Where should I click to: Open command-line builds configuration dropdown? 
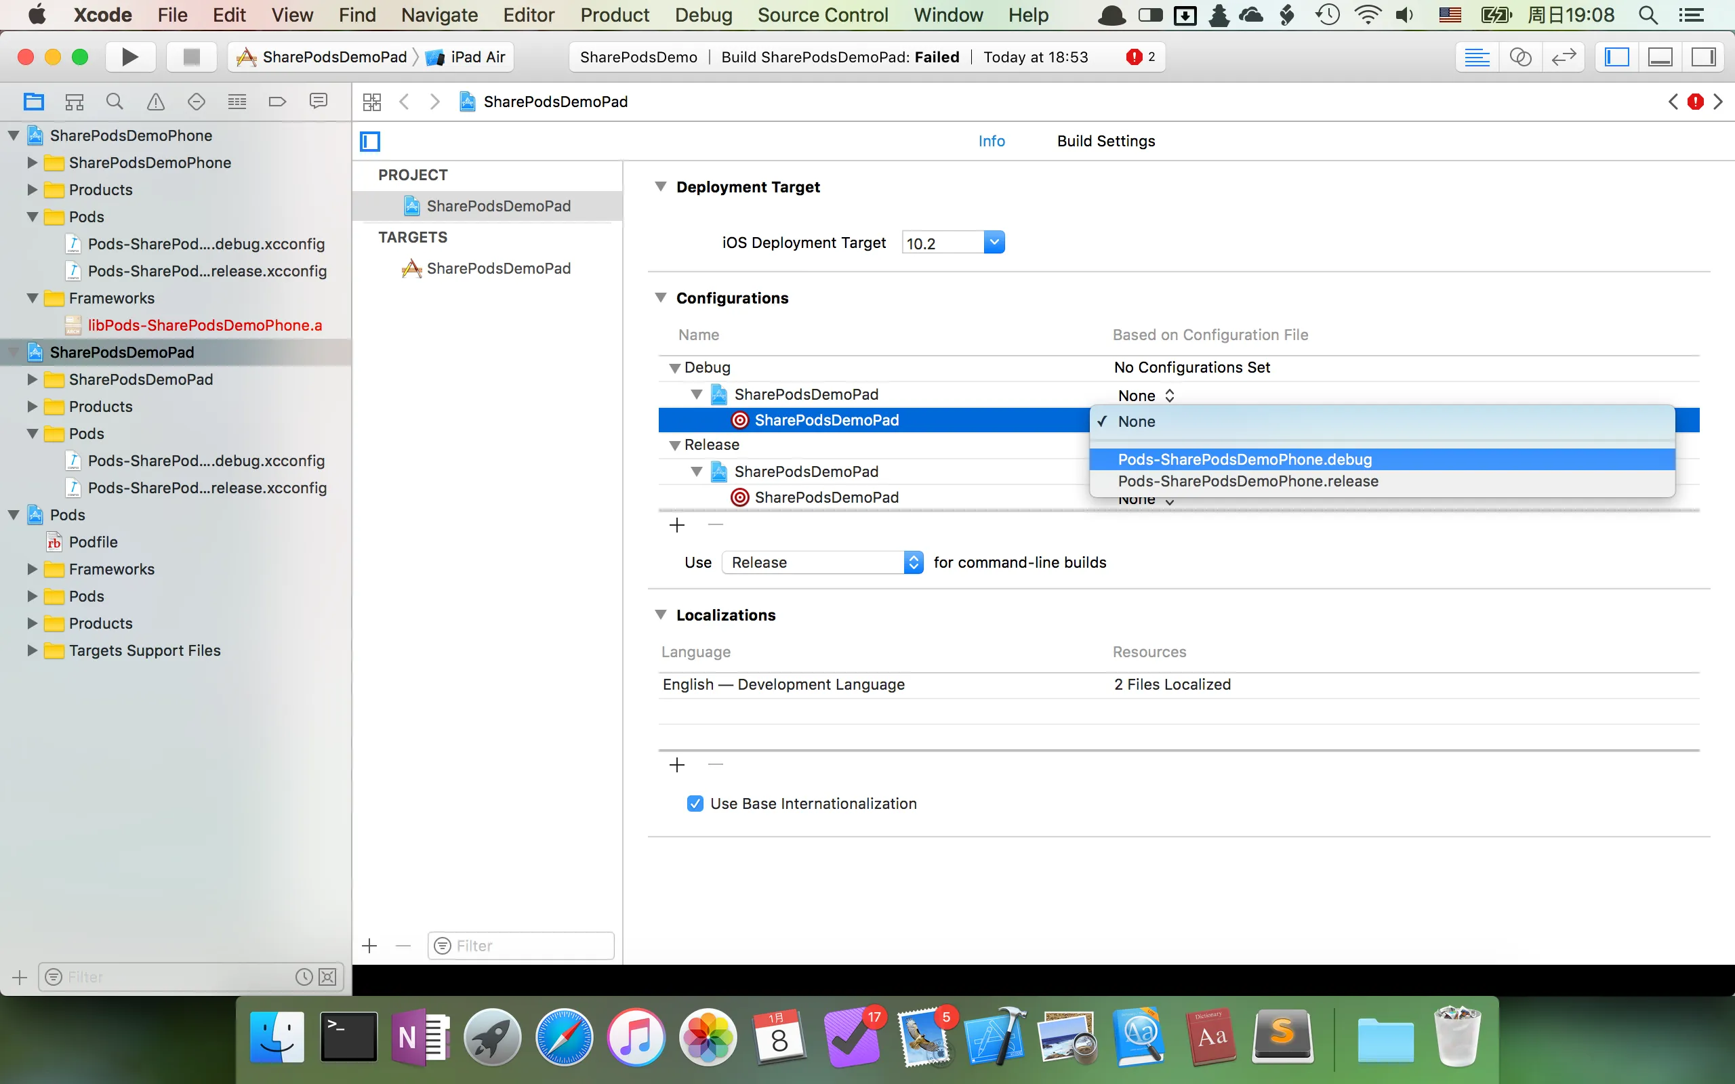tap(822, 563)
